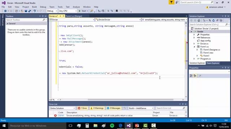
Task: Click the Start debugging button
Action: coord(83,11)
